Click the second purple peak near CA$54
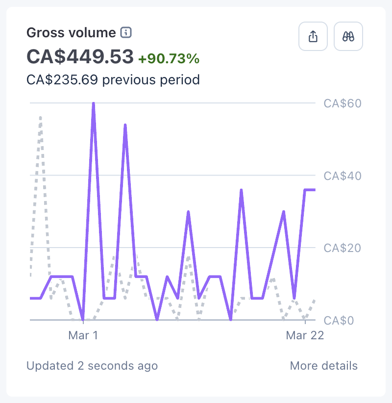The width and height of the screenshot is (392, 403). pyautogui.click(x=125, y=126)
